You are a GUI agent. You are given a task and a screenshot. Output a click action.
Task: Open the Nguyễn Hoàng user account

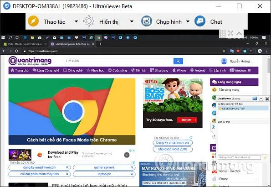[x=237, y=61]
